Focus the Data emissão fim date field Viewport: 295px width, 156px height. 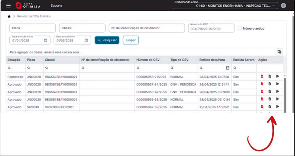tap(72, 40)
